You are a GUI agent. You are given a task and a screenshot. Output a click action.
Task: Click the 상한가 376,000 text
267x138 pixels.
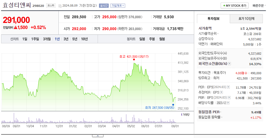(130, 17)
